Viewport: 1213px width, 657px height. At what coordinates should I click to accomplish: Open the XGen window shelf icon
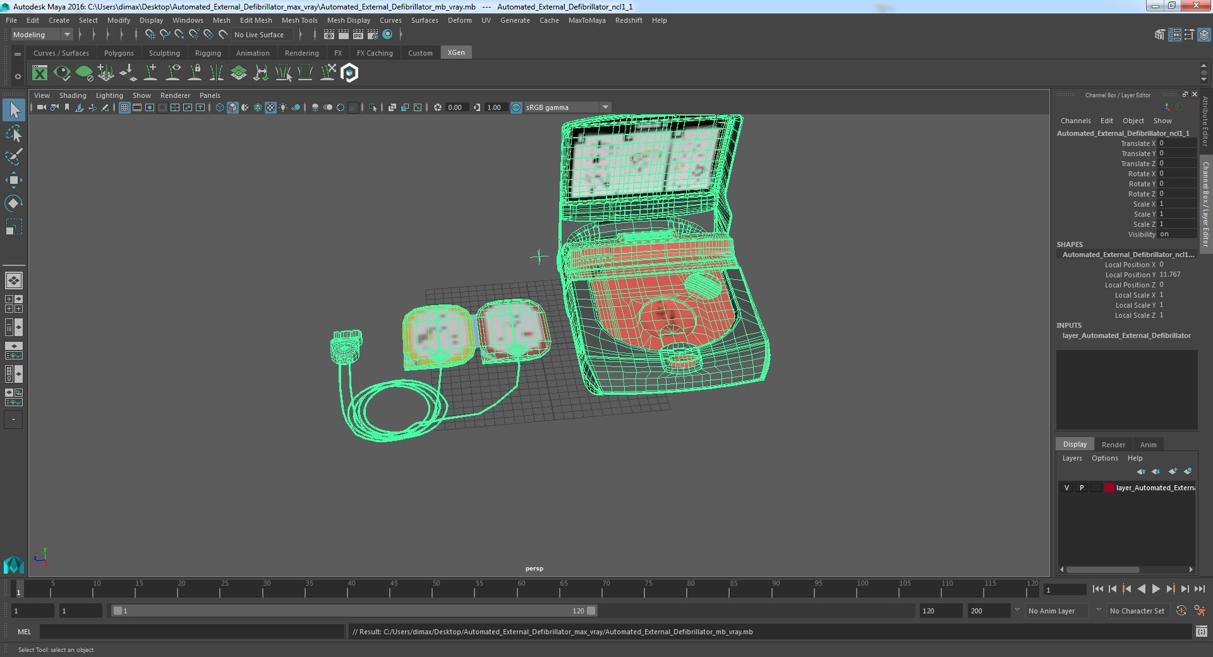click(40, 73)
